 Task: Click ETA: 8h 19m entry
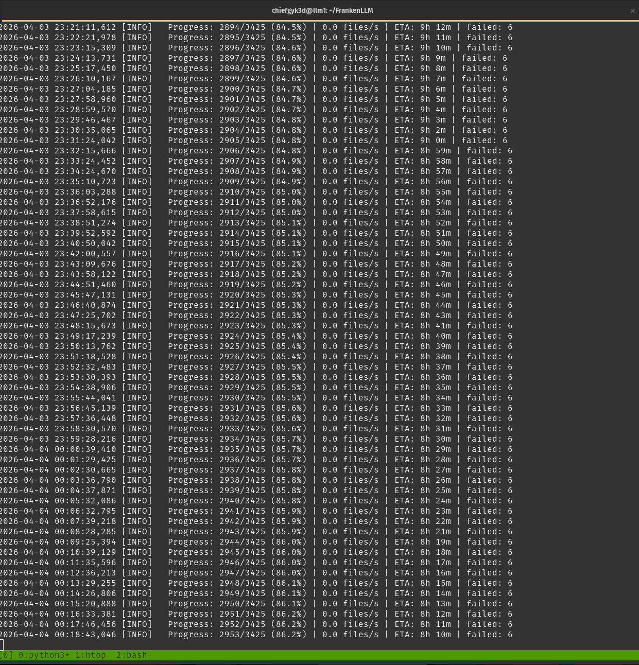point(423,542)
